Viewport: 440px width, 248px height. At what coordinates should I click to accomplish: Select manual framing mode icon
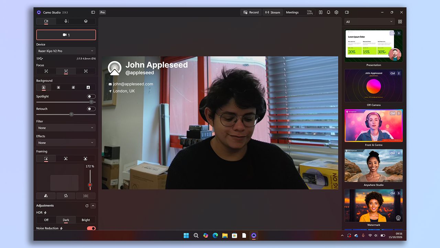pyautogui.click(x=46, y=159)
